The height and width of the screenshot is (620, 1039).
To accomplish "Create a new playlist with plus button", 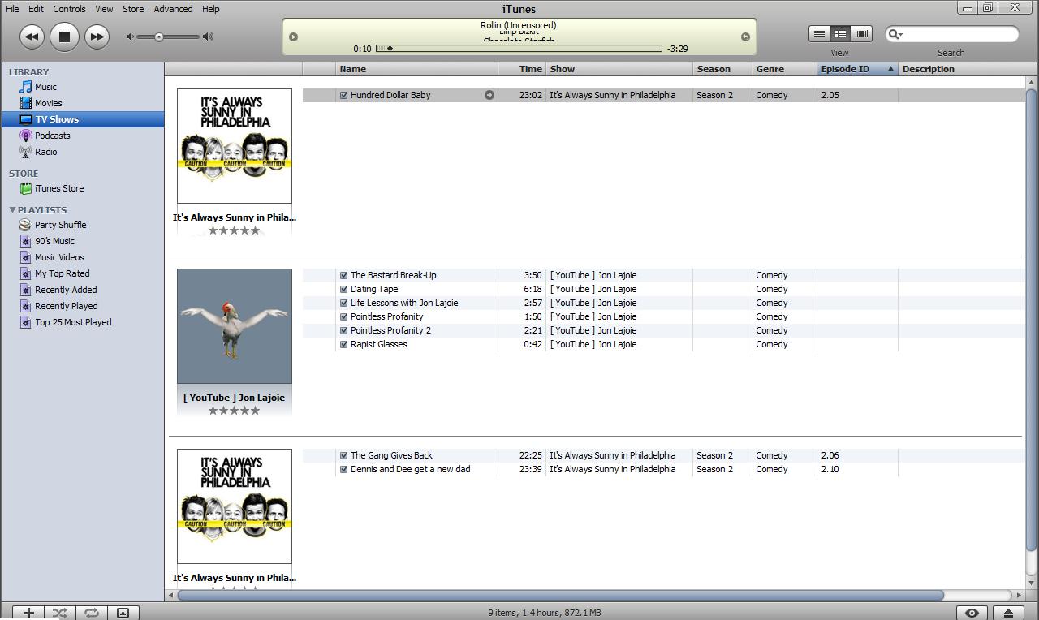I will click(28, 613).
